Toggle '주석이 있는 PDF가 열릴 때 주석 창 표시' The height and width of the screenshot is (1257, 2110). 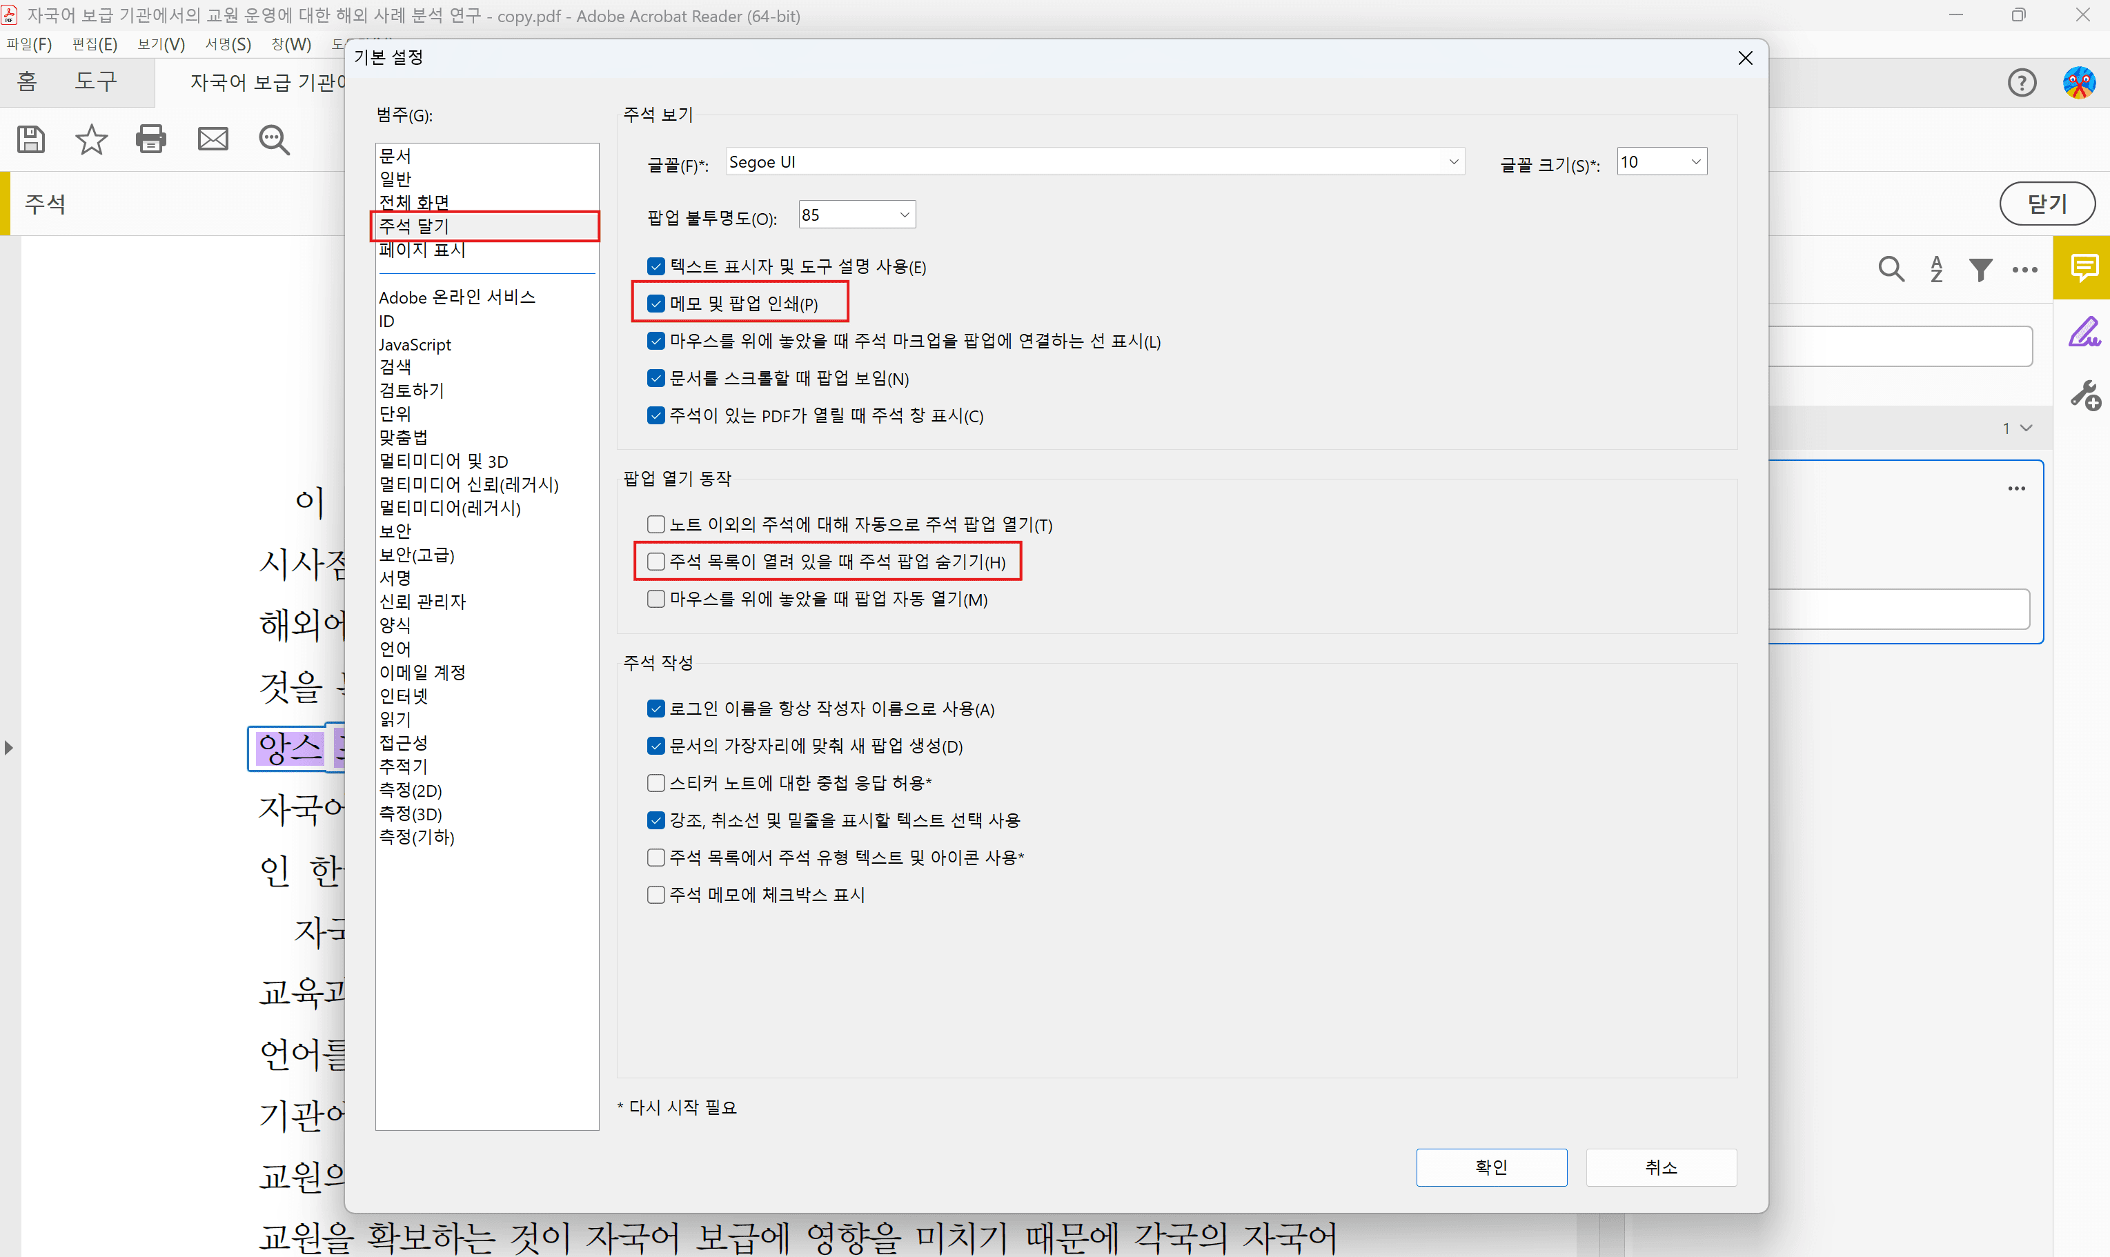pyautogui.click(x=655, y=415)
